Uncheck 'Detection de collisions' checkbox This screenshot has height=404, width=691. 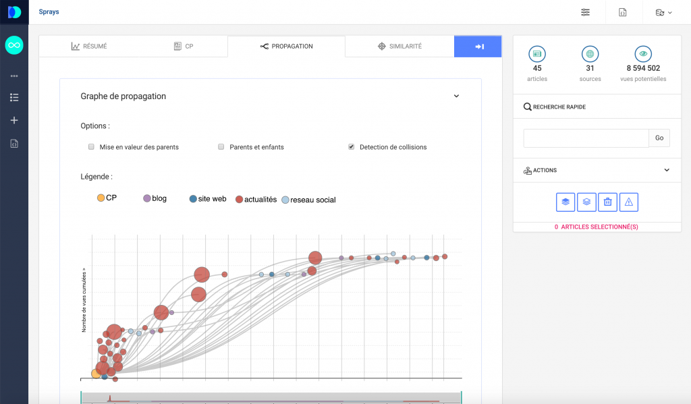point(351,147)
